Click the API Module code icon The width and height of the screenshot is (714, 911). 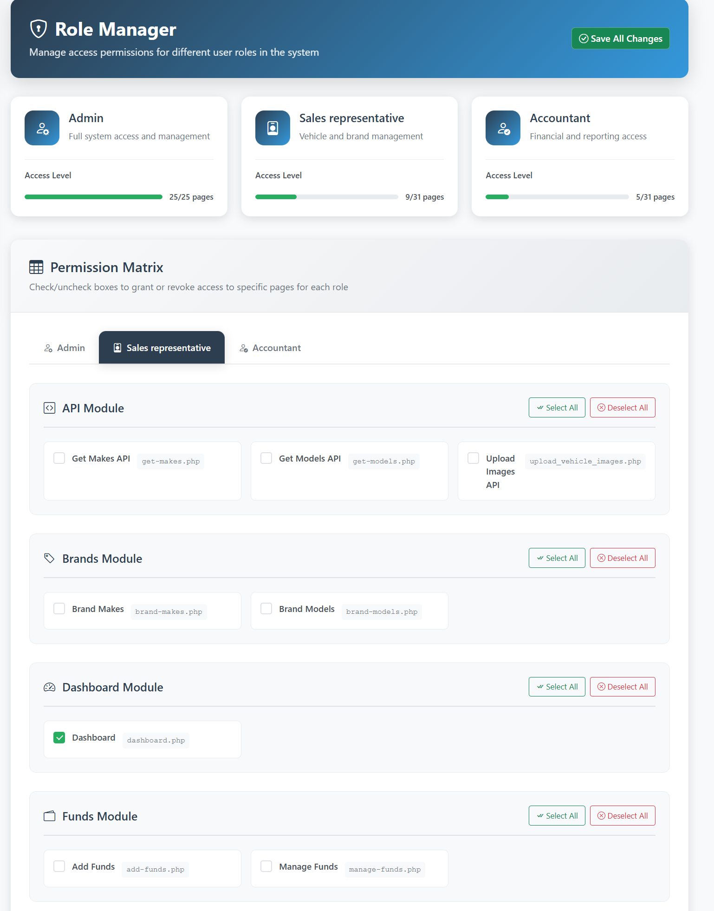[x=49, y=408]
